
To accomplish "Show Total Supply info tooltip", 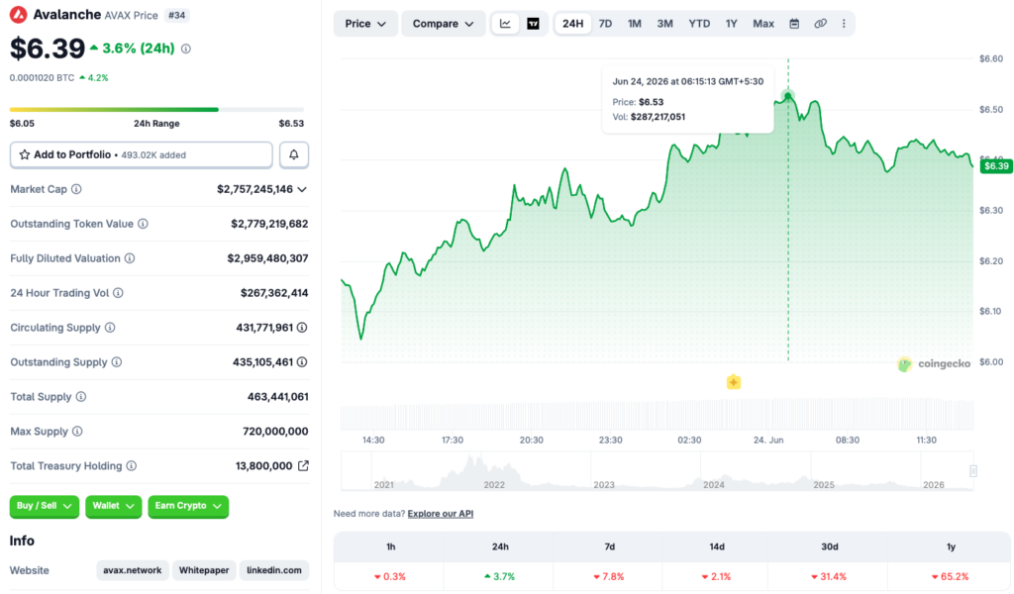I will (81, 397).
